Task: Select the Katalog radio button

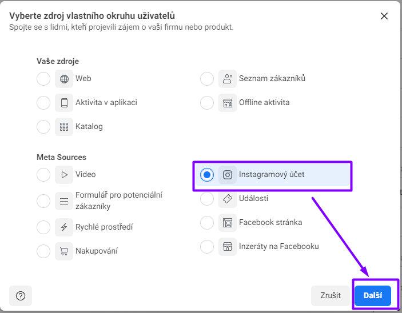Action: click(x=43, y=127)
